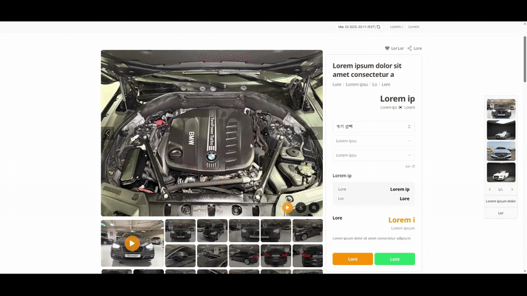Click the orange Lore button
Viewport: 527px width, 296px height.
352,259
